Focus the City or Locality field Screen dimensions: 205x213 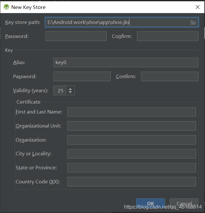pyautogui.click(x=131, y=154)
